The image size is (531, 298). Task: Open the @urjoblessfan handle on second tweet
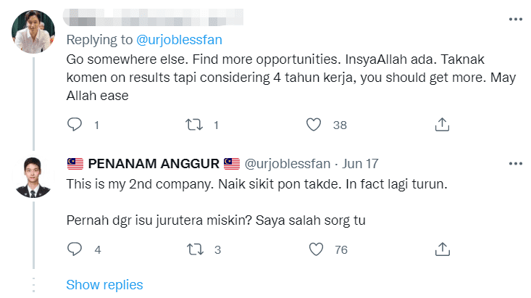pos(288,164)
